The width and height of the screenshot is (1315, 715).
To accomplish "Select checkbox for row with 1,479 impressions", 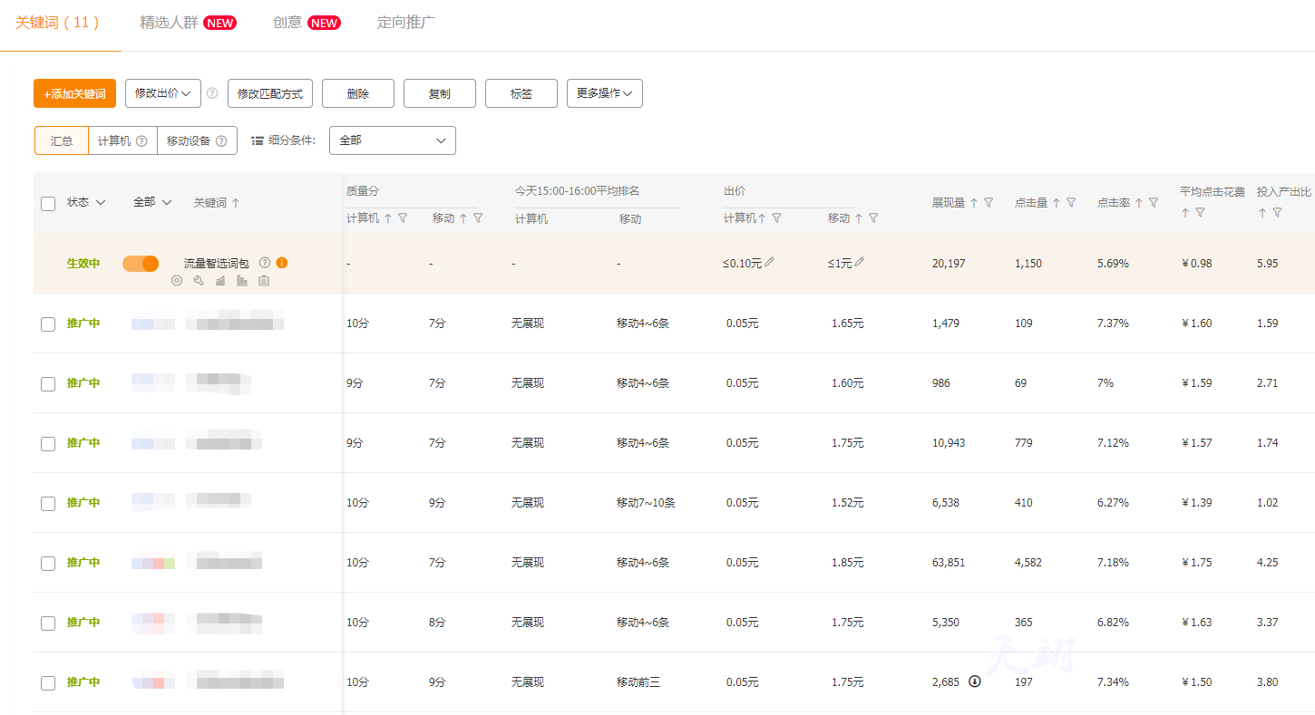I will [x=48, y=324].
